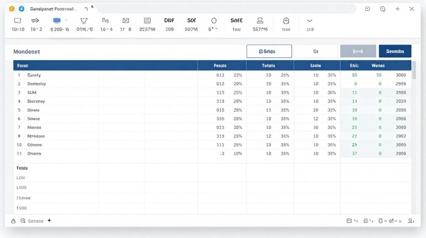The height and width of the screenshot is (238, 426).
Task: Click the panel view icon in the status bar
Action: tap(349, 221)
